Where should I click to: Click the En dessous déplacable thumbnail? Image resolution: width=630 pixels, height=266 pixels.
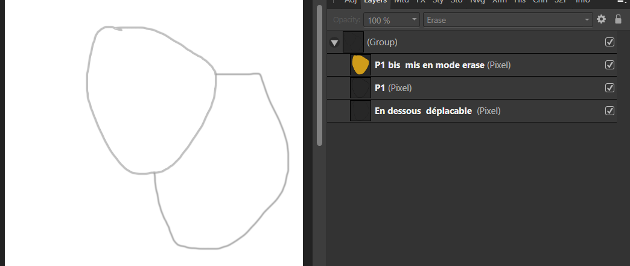point(360,111)
